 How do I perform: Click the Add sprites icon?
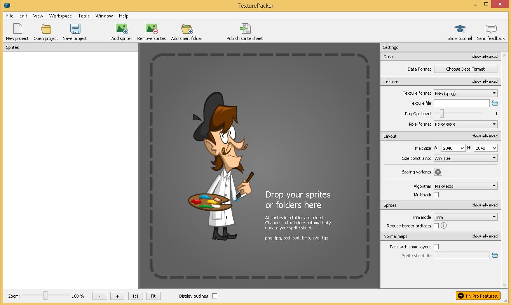point(122,29)
